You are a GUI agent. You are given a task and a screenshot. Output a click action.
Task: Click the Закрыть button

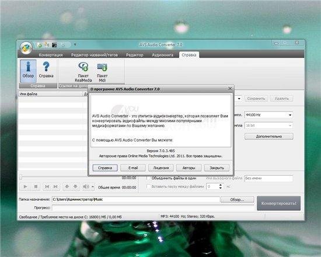(217, 168)
